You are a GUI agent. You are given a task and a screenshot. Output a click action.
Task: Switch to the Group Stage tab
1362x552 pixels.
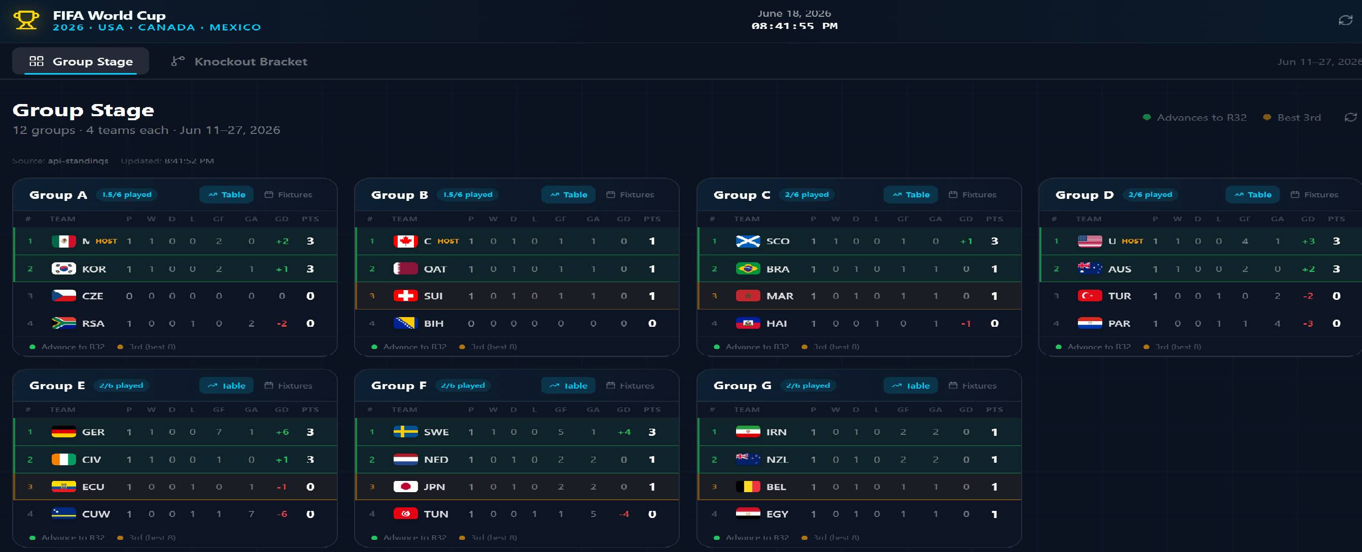click(x=80, y=61)
